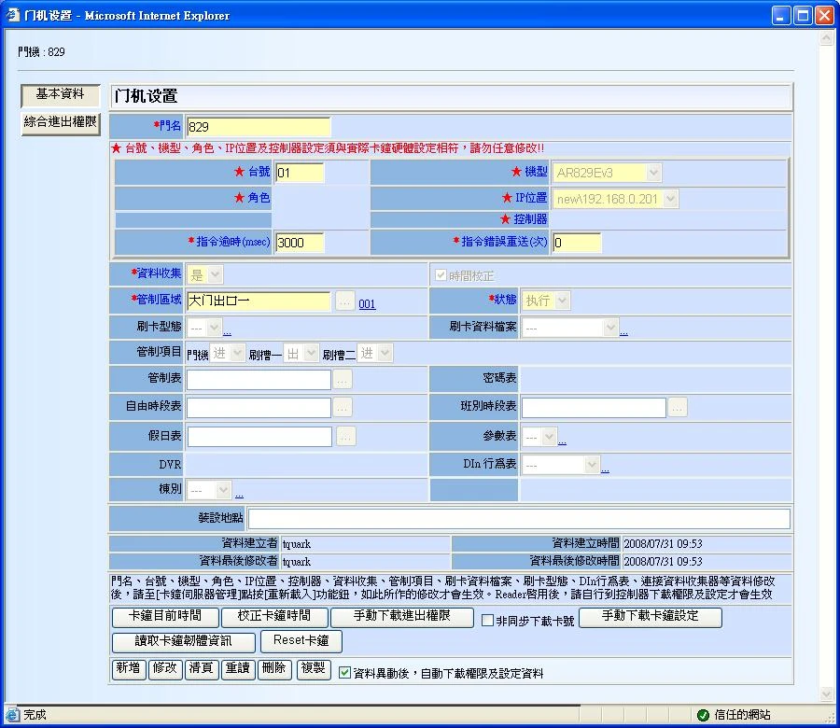Toggle the 時間校正 checkbox
This screenshot has width=840, height=728.
click(x=441, y=275)
